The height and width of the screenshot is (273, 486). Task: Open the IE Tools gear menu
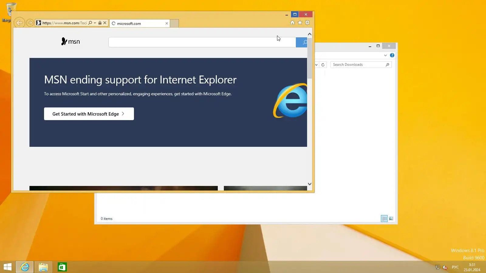pos(307,23)
